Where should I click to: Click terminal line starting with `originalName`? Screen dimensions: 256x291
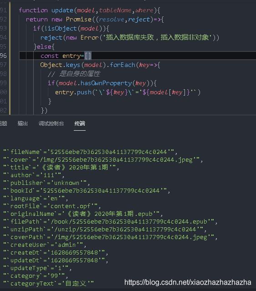[x=83, y=214]
